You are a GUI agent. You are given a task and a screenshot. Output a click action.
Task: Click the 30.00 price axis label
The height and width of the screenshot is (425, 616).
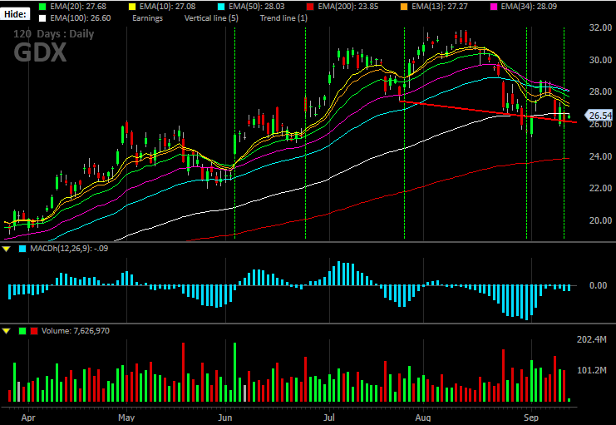[x=601, y=60]
